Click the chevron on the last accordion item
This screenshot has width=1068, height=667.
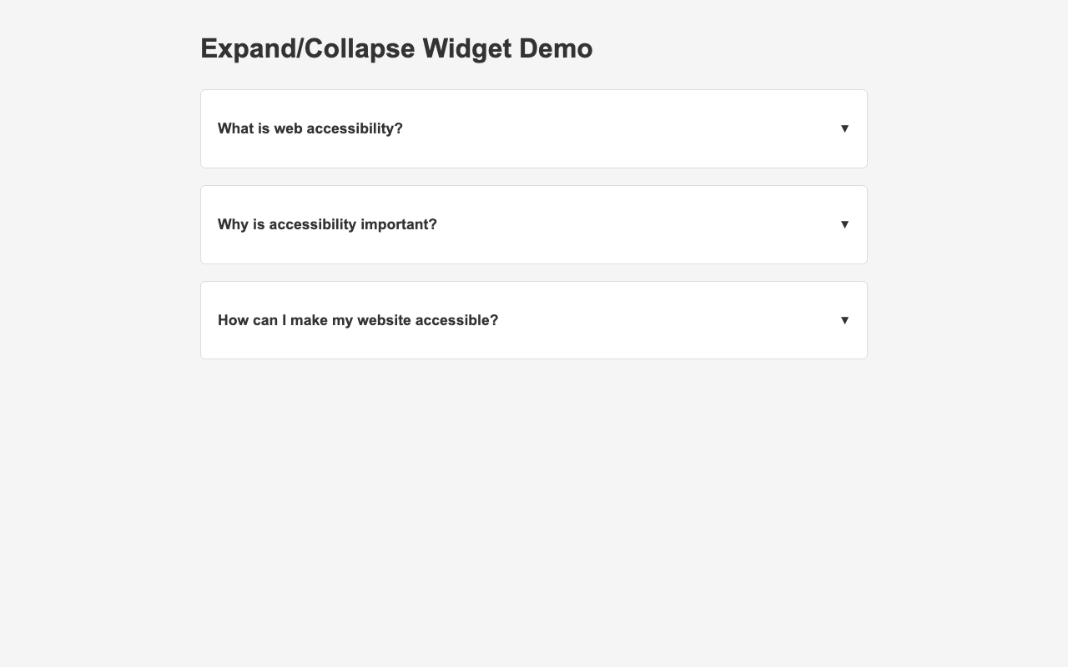[845, 319]
